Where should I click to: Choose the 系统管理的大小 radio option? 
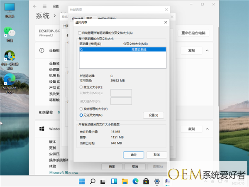(81, 109)
